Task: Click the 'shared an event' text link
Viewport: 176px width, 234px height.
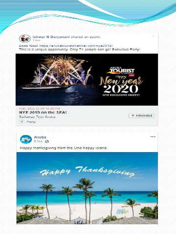Action: (x=86, y=37)
